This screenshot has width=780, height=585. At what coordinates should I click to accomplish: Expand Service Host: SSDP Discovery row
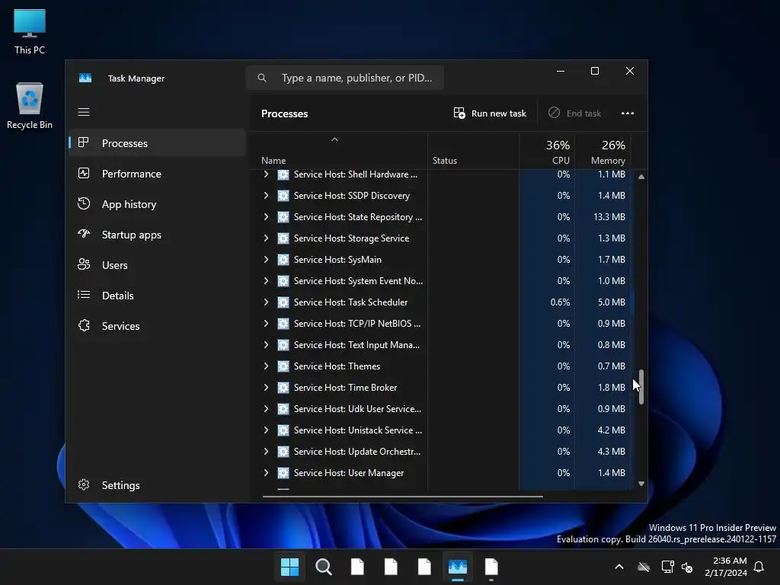(266, 196)
